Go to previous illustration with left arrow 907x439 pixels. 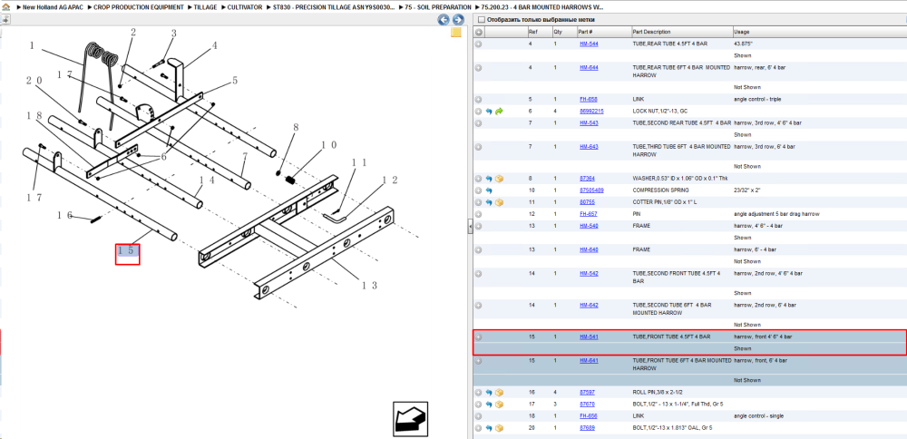pyautogui.click(x=444, y=20)
